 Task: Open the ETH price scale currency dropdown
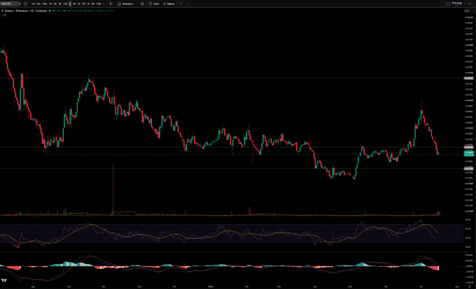(x=469, y=11)
